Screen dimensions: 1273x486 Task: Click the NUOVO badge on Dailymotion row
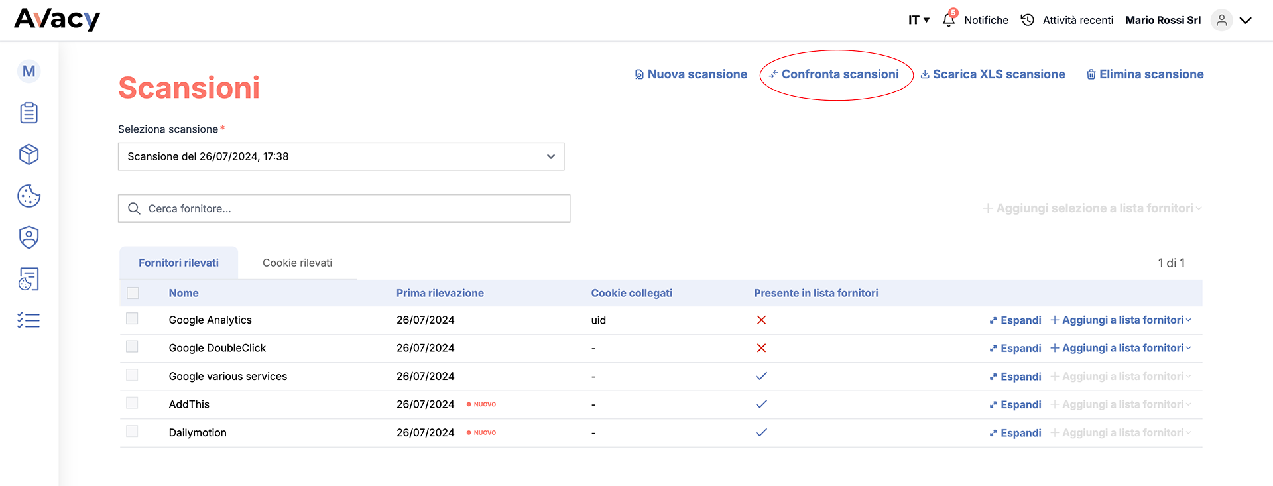click(481, 432)
